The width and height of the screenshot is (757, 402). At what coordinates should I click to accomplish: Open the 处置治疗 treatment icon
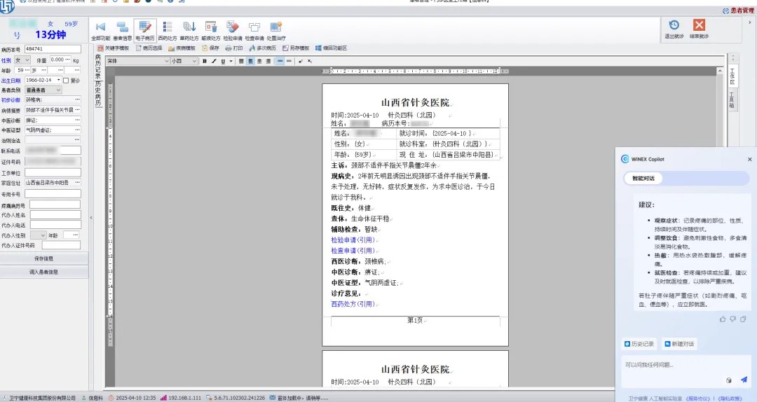[x=276, y=31]
